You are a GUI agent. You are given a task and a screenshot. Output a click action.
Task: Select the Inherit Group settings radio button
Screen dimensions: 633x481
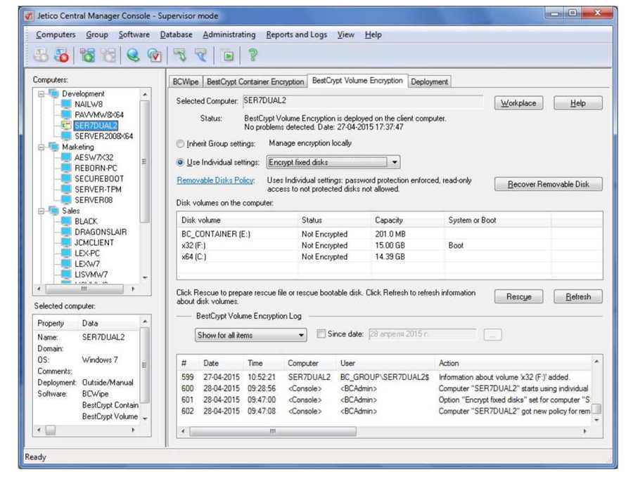(181, 143)
